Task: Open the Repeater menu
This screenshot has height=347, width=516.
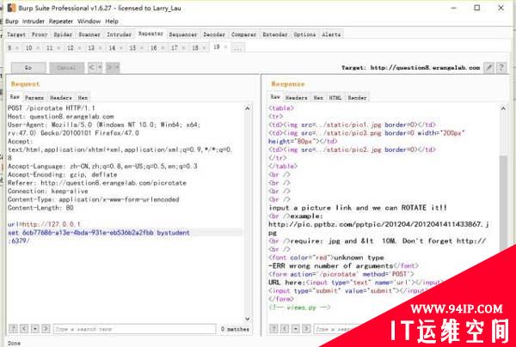Action: (61, 21)
